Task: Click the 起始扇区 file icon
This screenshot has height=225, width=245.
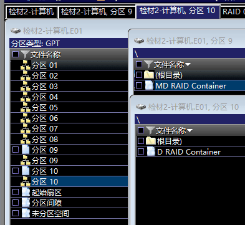Action: click(x=26, y=192)
